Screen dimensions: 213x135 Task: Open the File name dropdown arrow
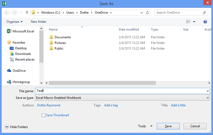tap(208, 91)
